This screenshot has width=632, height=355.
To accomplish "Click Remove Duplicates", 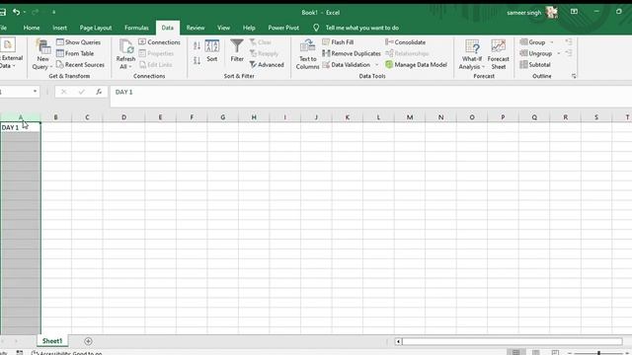I will coord(352,53).
